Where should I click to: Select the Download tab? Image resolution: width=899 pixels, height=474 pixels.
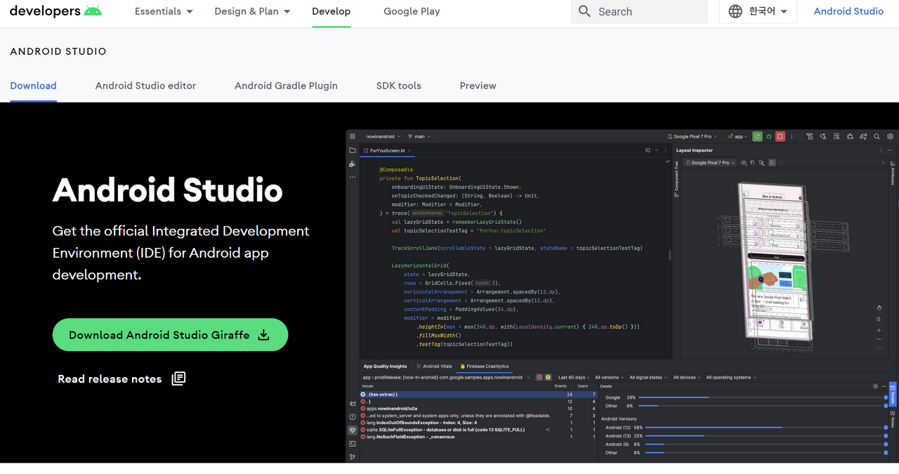click(33, 86)
